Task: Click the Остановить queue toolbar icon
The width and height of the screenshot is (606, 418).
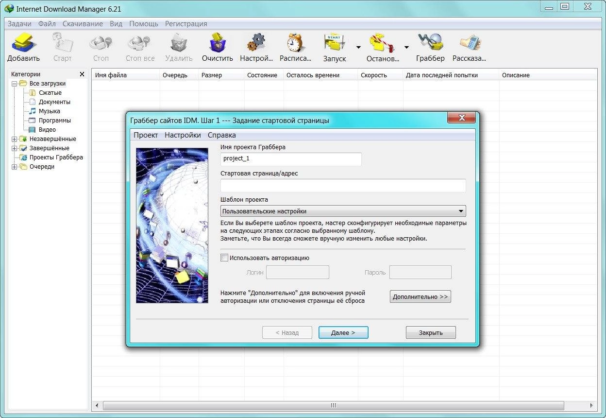Action: (x=383, y=43)
